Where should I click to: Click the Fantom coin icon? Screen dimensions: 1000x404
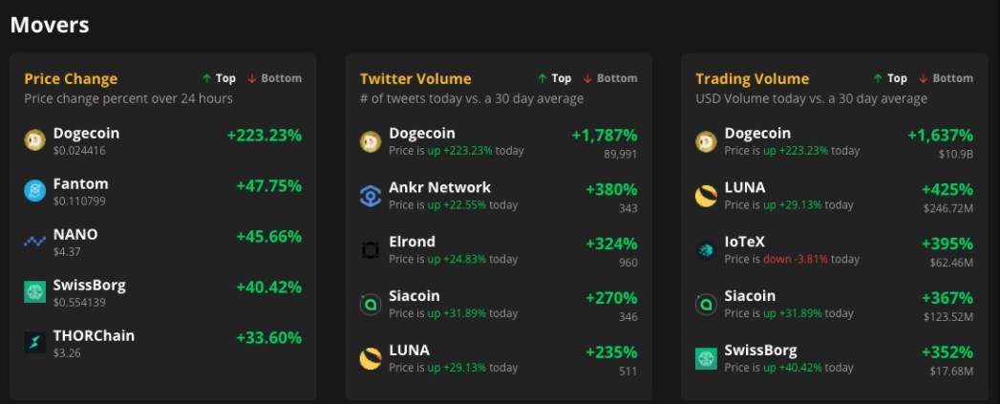35,191
